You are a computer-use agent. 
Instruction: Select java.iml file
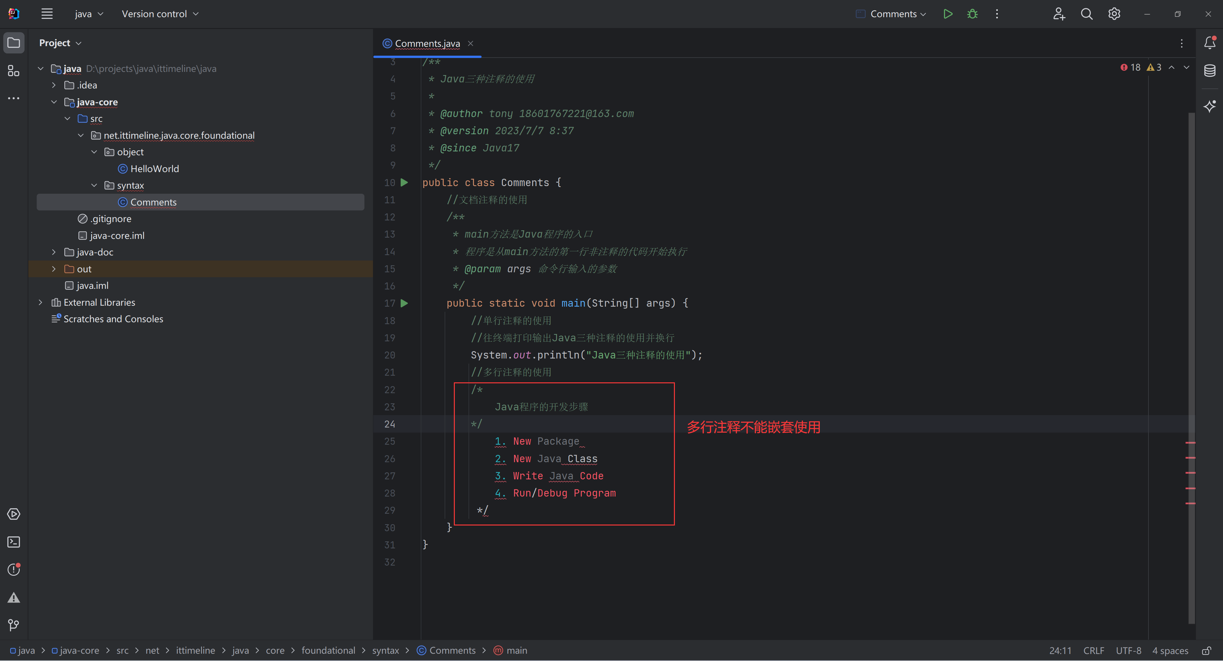tap(86, 285)
